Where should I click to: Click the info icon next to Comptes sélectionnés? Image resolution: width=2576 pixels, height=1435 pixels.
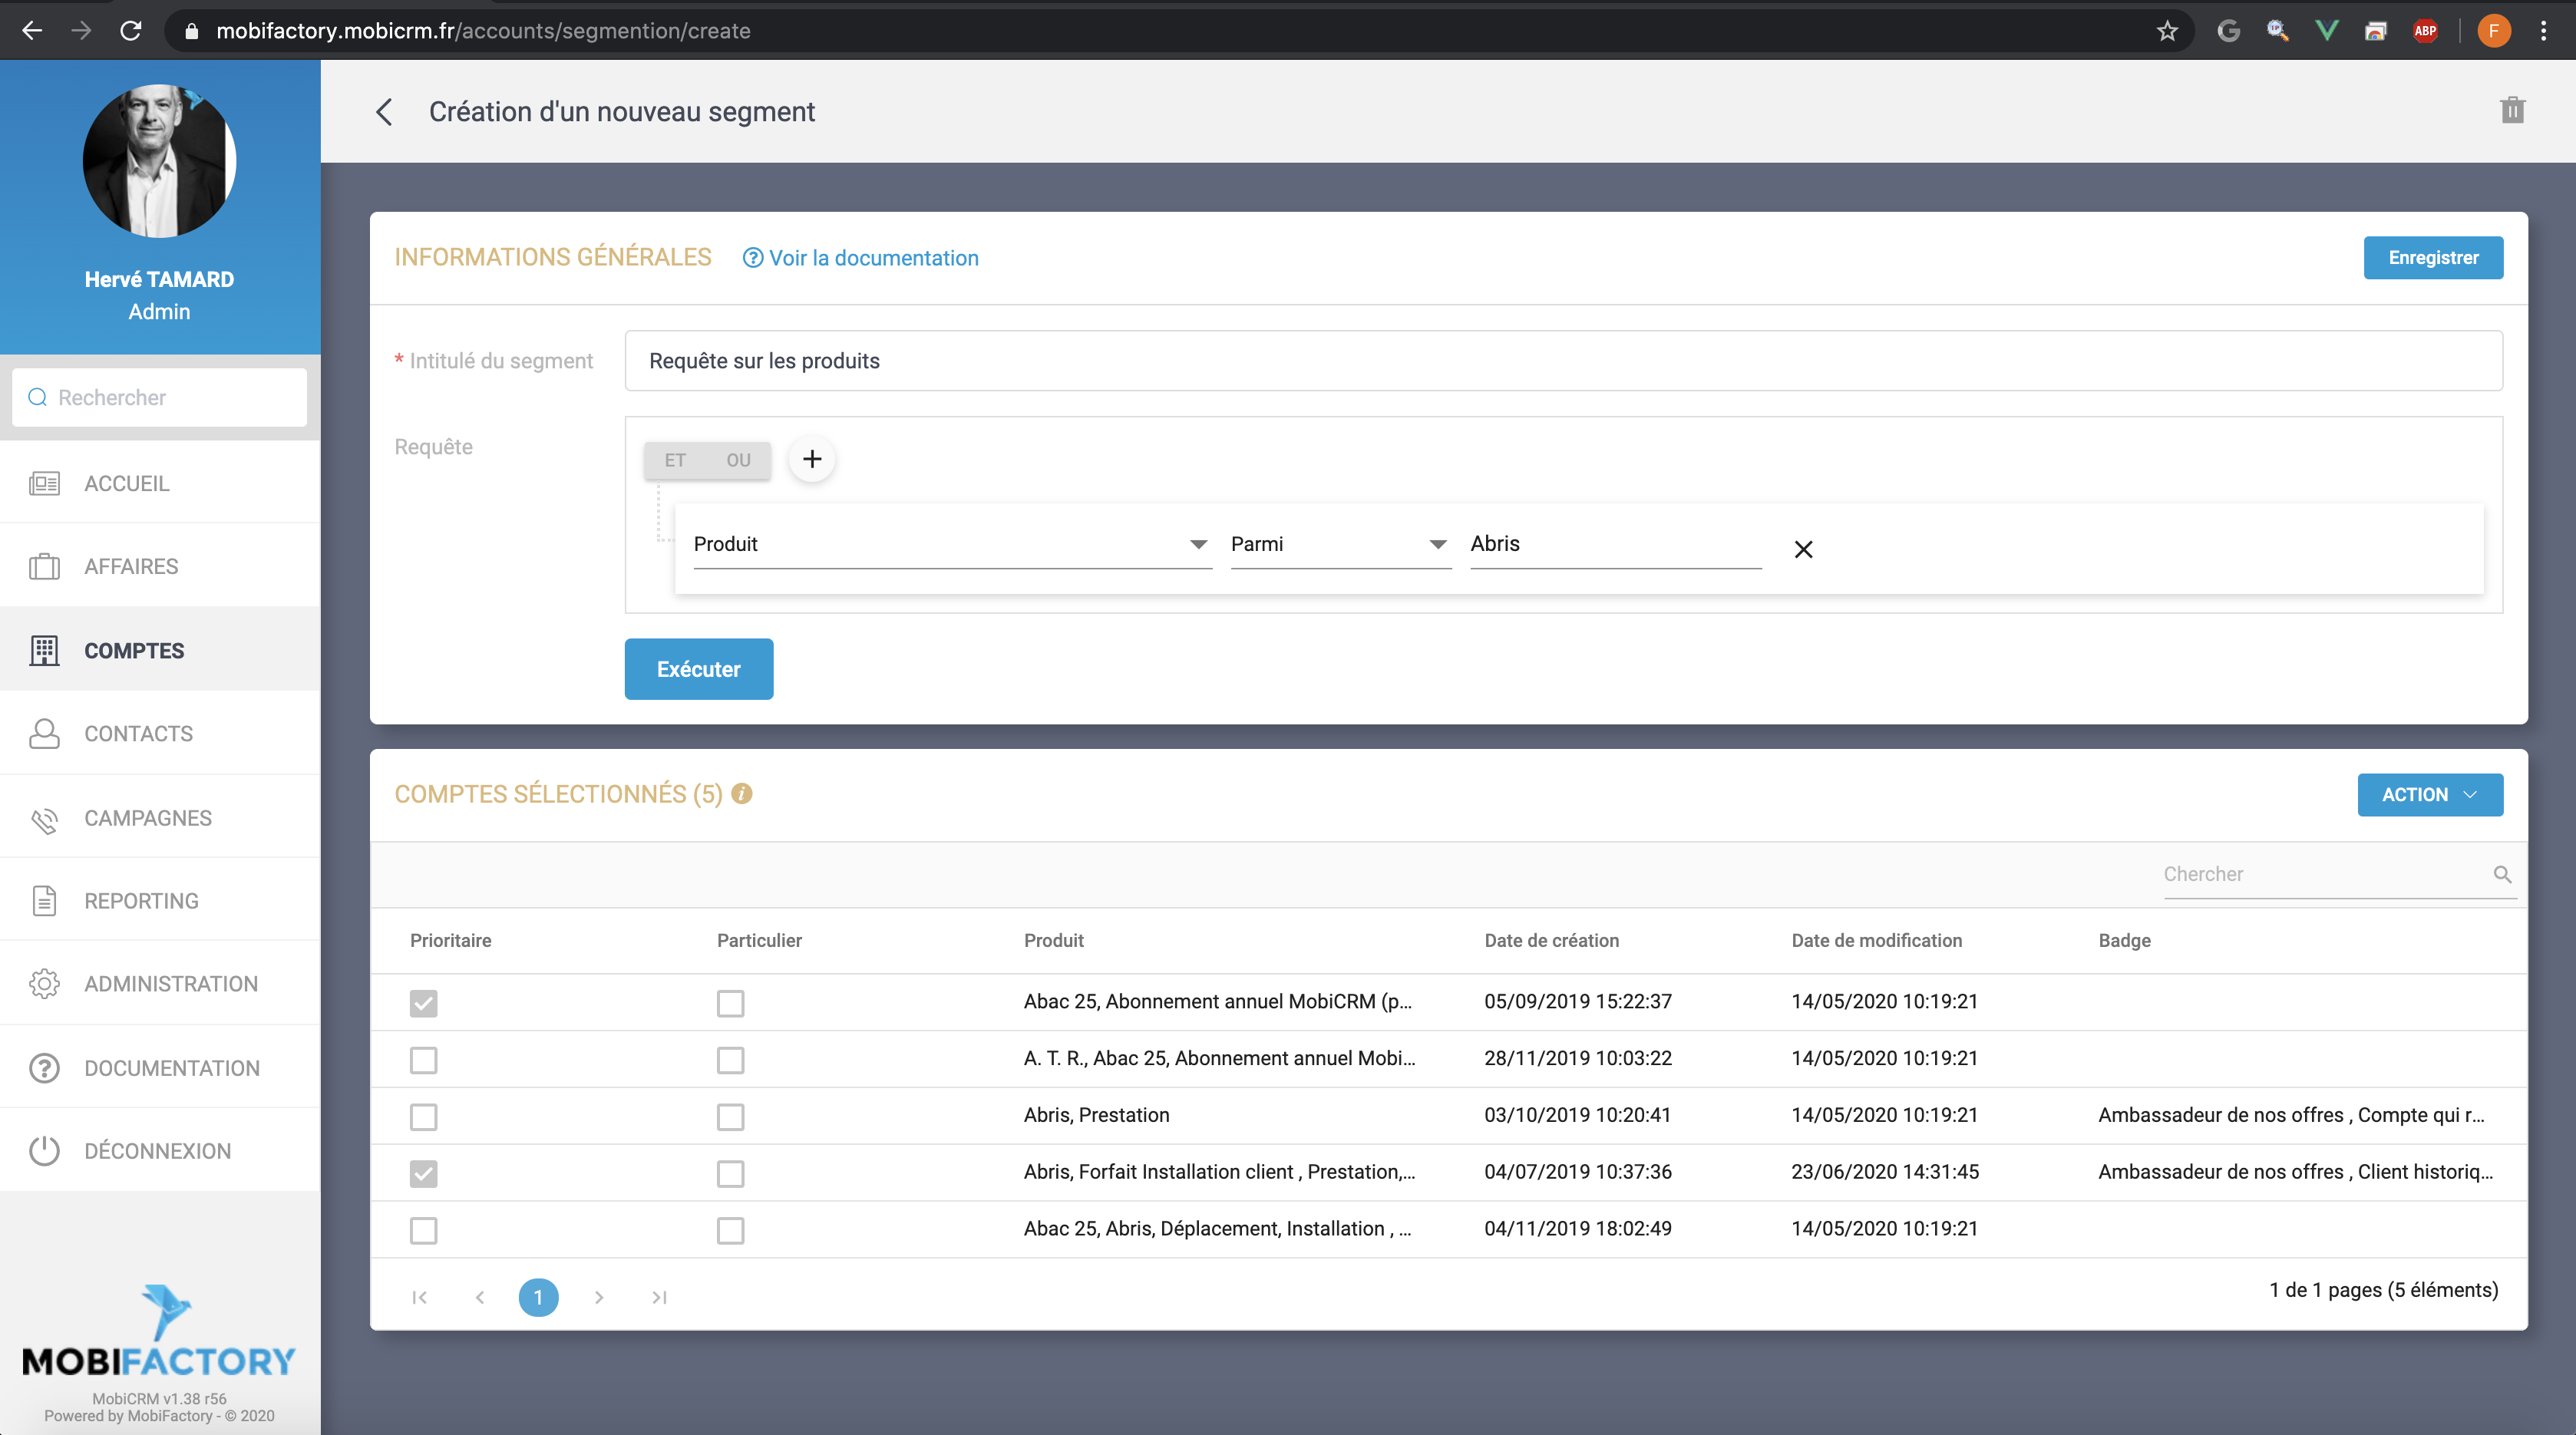point(741,794)
